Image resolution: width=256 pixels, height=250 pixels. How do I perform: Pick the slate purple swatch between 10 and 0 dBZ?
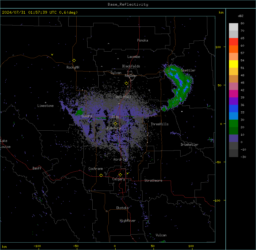click(x=233, y=138)
